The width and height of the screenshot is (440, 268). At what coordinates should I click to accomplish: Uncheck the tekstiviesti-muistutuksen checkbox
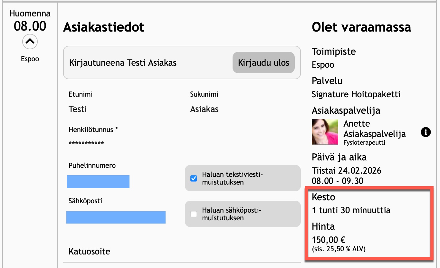coord(194,178)
